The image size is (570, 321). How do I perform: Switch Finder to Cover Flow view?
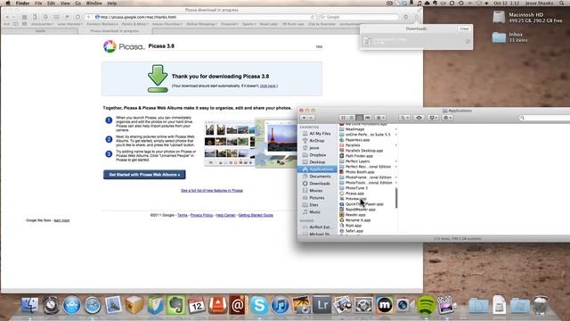pyautogui.click(x=368, y=118)
